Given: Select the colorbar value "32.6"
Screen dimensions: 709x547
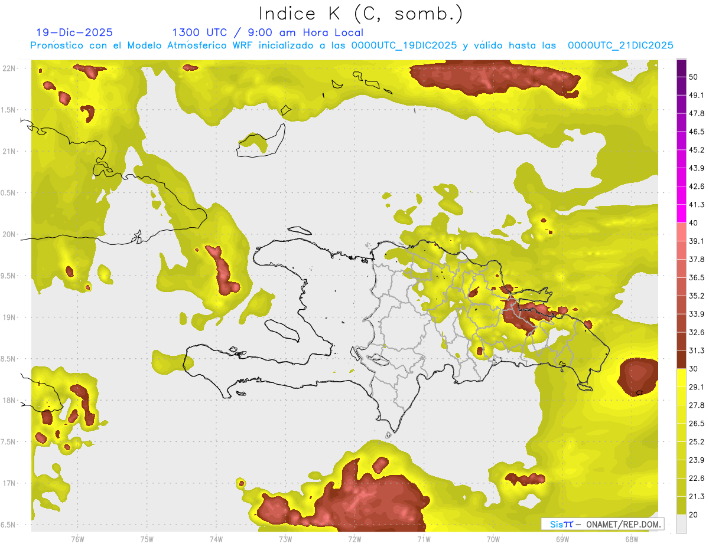Looking at the screenshot, I should pyautogui.click(x=697, y=332).
